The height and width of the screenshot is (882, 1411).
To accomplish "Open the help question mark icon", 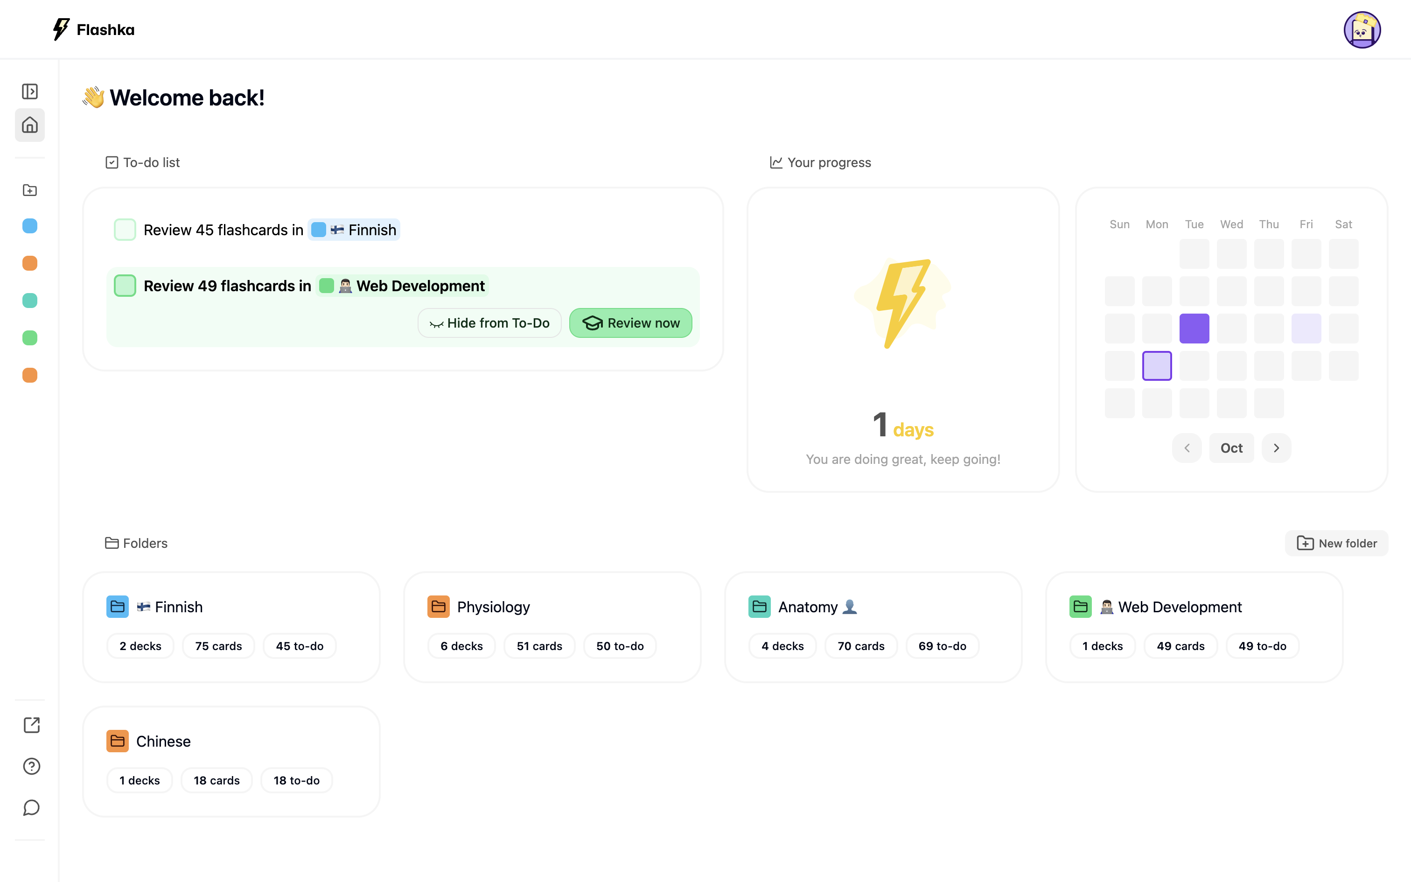I will (31, 766).
